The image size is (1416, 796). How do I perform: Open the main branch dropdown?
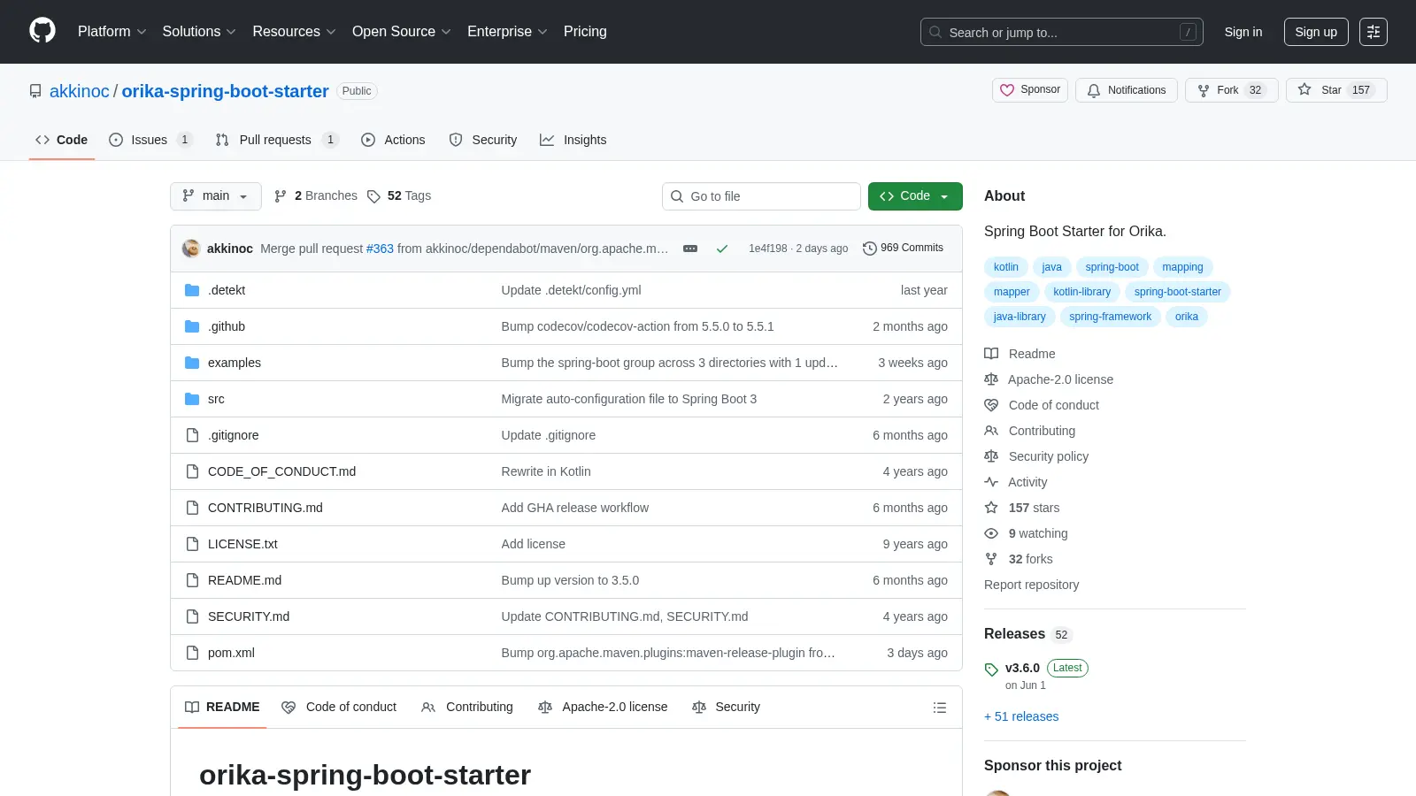click(216, 196)
